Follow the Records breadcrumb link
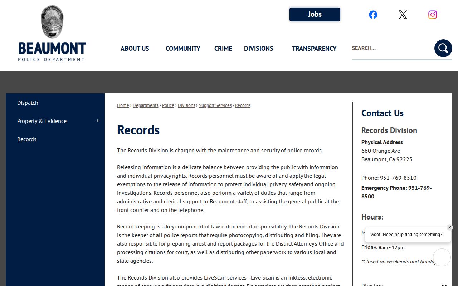 pyautogui.click(x=243, y=105)
